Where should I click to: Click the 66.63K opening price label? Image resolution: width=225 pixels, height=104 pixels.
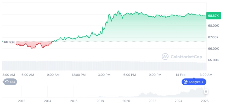pos(9,42)
